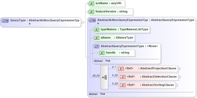Viewport: 197px width, 98px height.
Task: Select the <Ref> : AbstractSelectionClause label
Action: 152,77
